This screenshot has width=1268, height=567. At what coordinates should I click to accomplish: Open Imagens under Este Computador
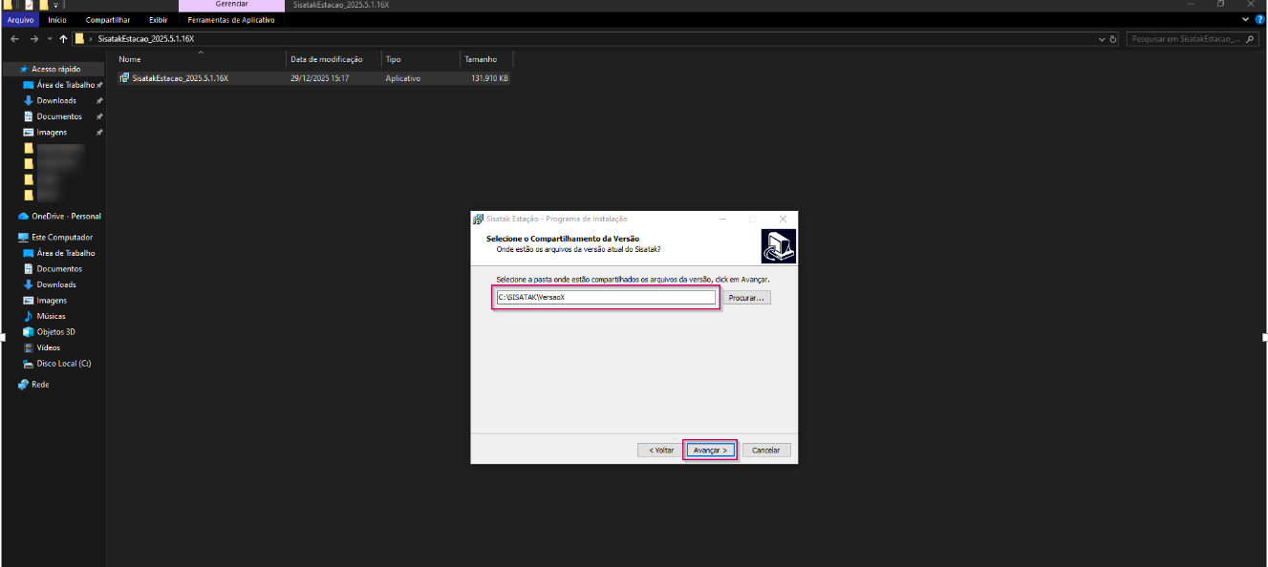tap(52, 301)
